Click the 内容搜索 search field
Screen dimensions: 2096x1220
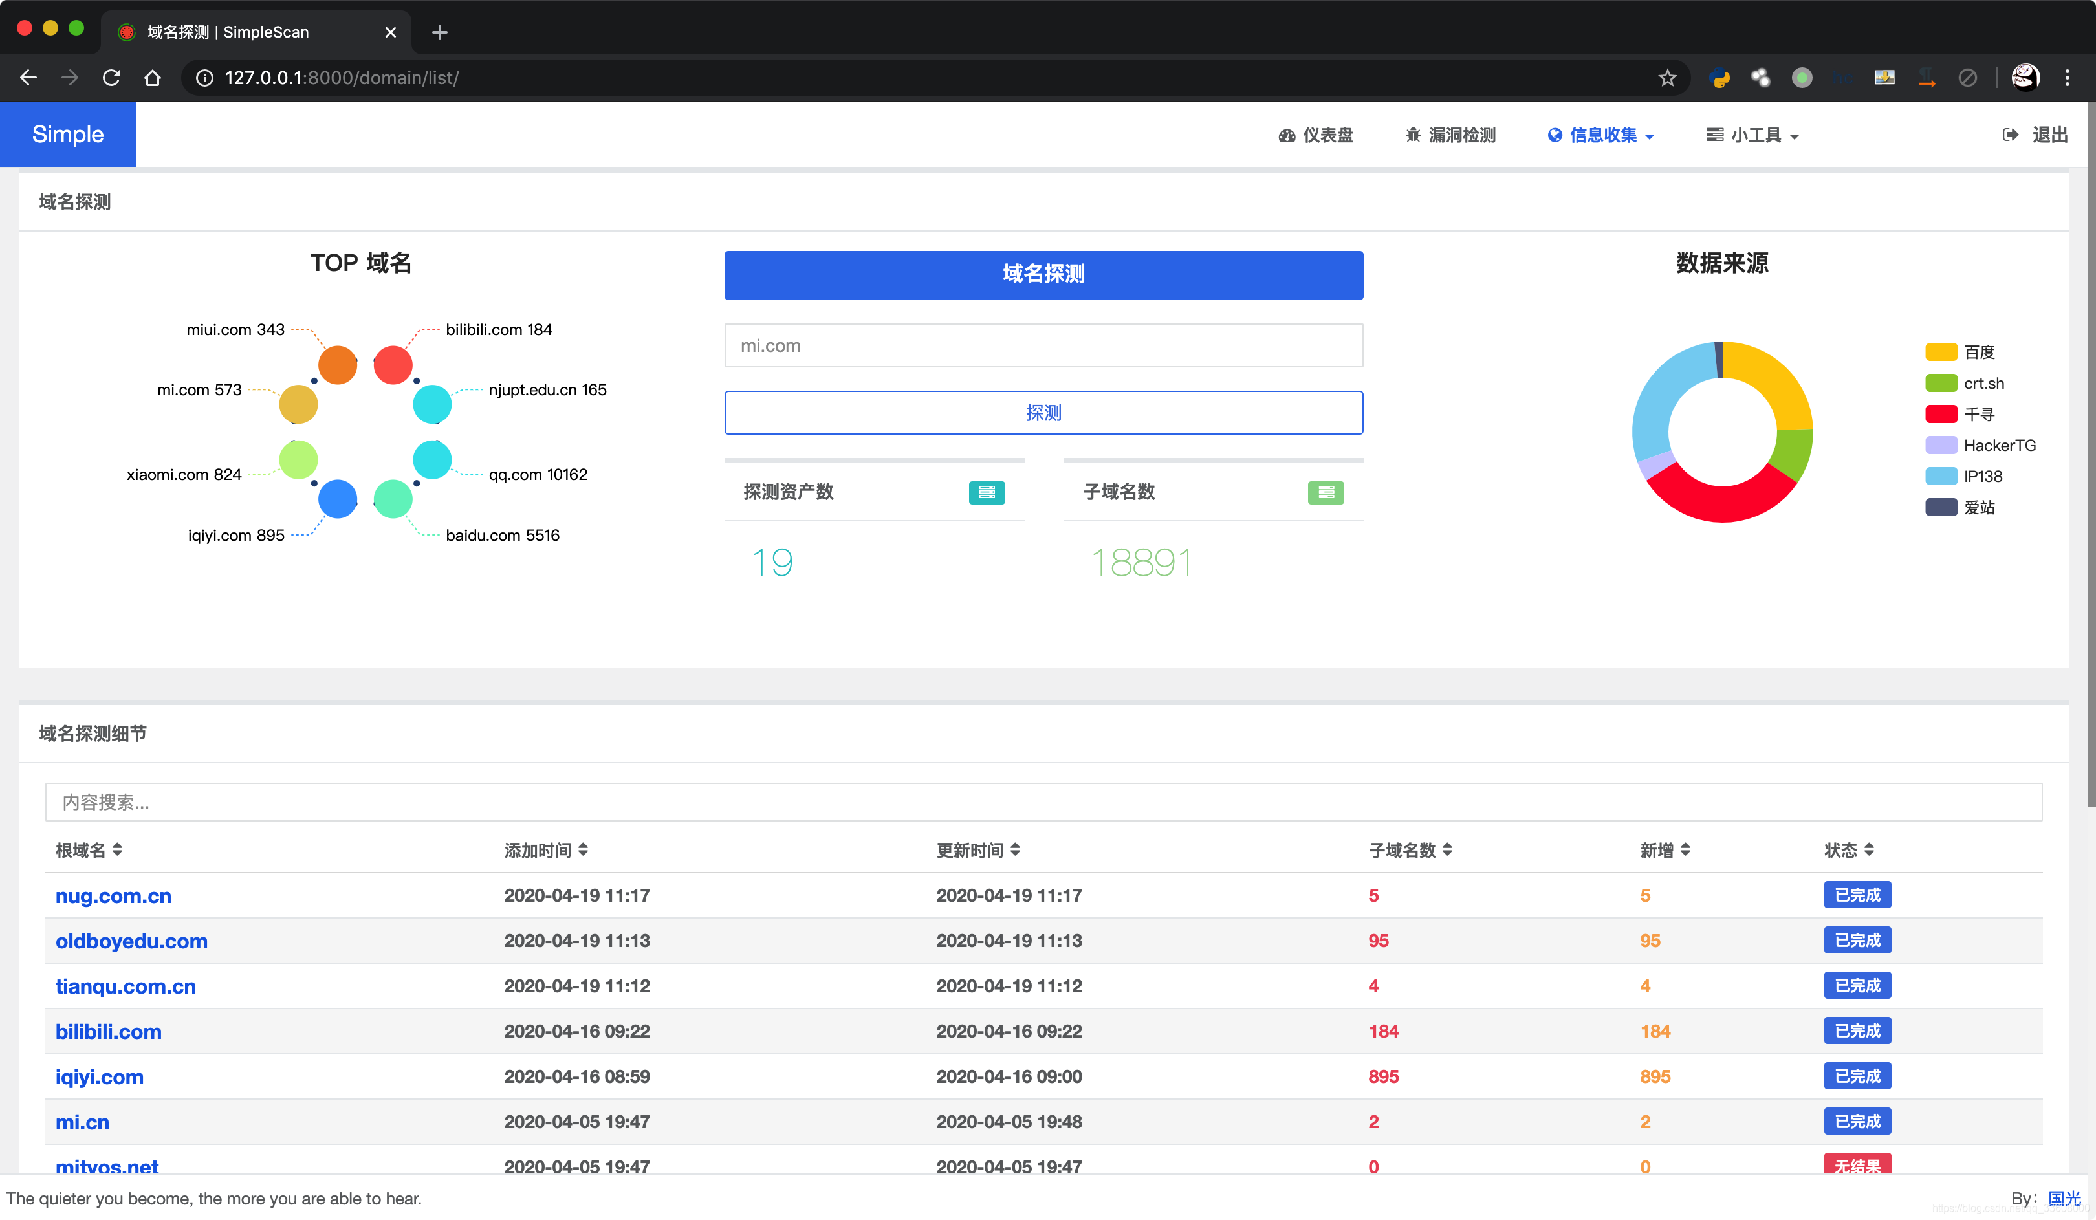click(x=1043, y=801)
